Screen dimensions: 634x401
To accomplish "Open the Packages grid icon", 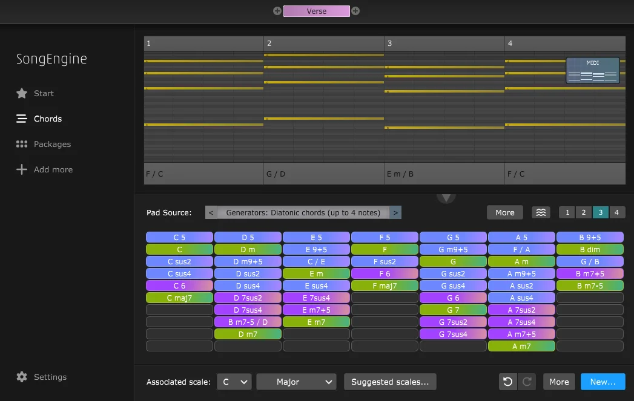I will tap(22, 144).
